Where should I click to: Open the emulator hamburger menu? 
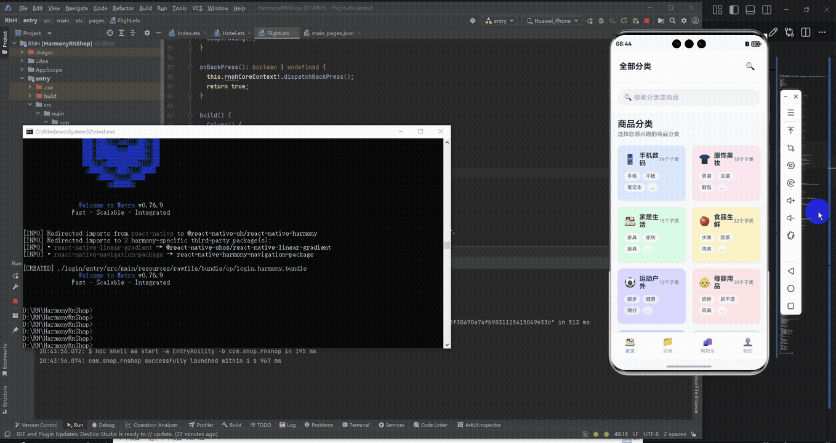click(x=791, y=113)
